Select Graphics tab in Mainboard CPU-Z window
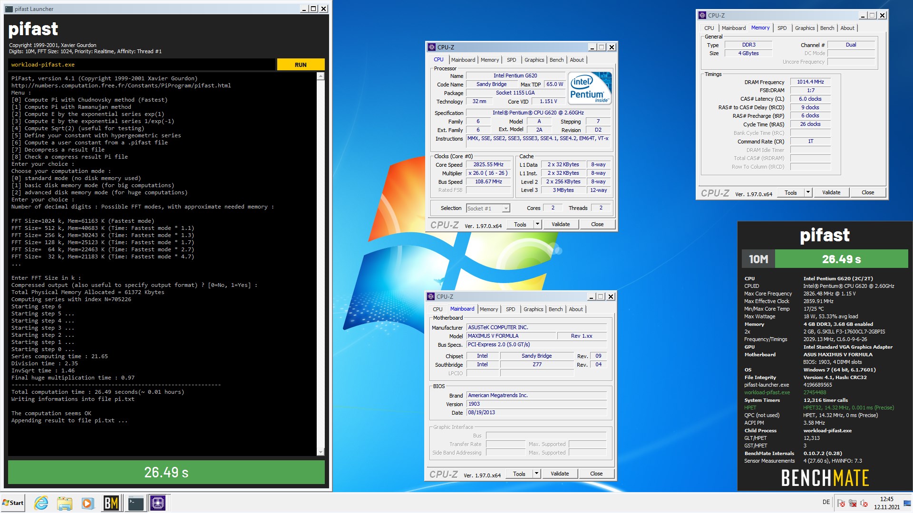This screenshot has width=913, height=513. coord(533,309)
